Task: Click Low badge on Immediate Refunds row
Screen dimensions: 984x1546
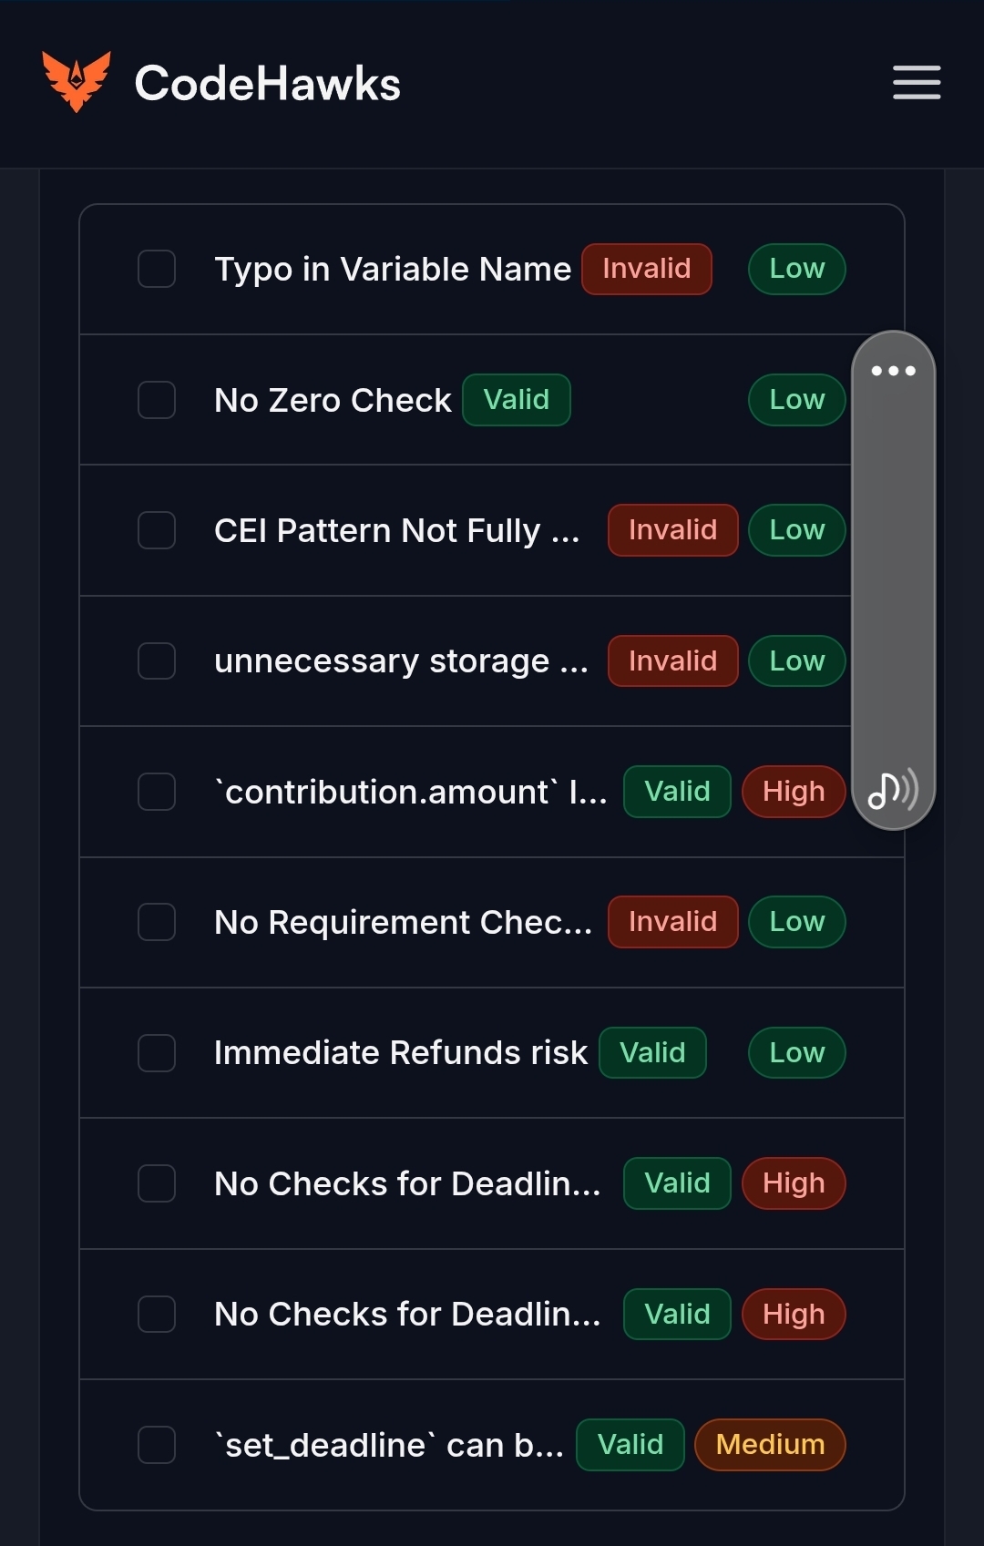Action: tap(797, 1053)
